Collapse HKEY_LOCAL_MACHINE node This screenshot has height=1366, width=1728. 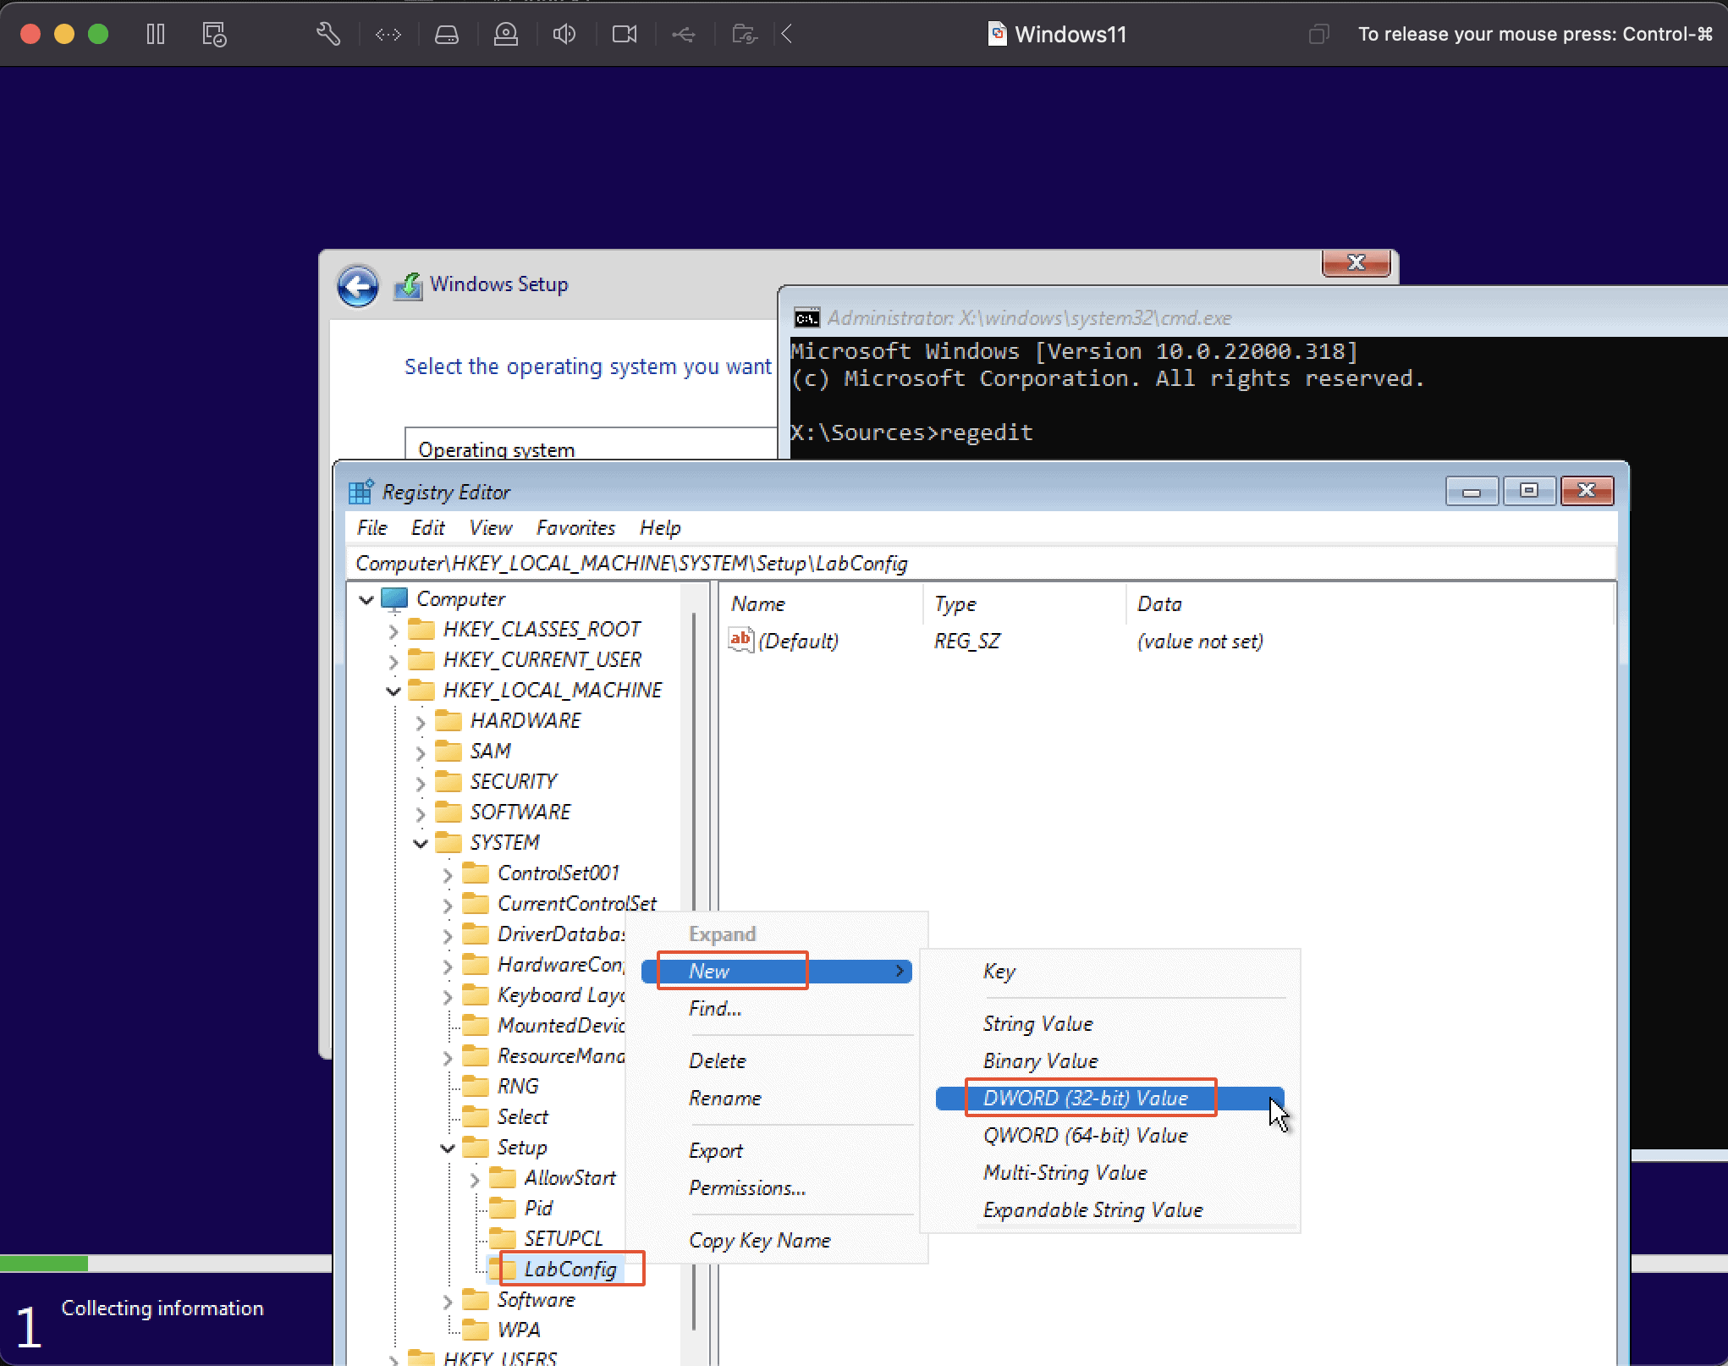click(393, 691)
